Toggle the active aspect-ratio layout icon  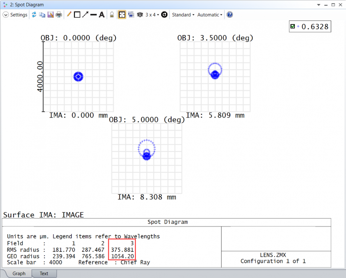122,14
